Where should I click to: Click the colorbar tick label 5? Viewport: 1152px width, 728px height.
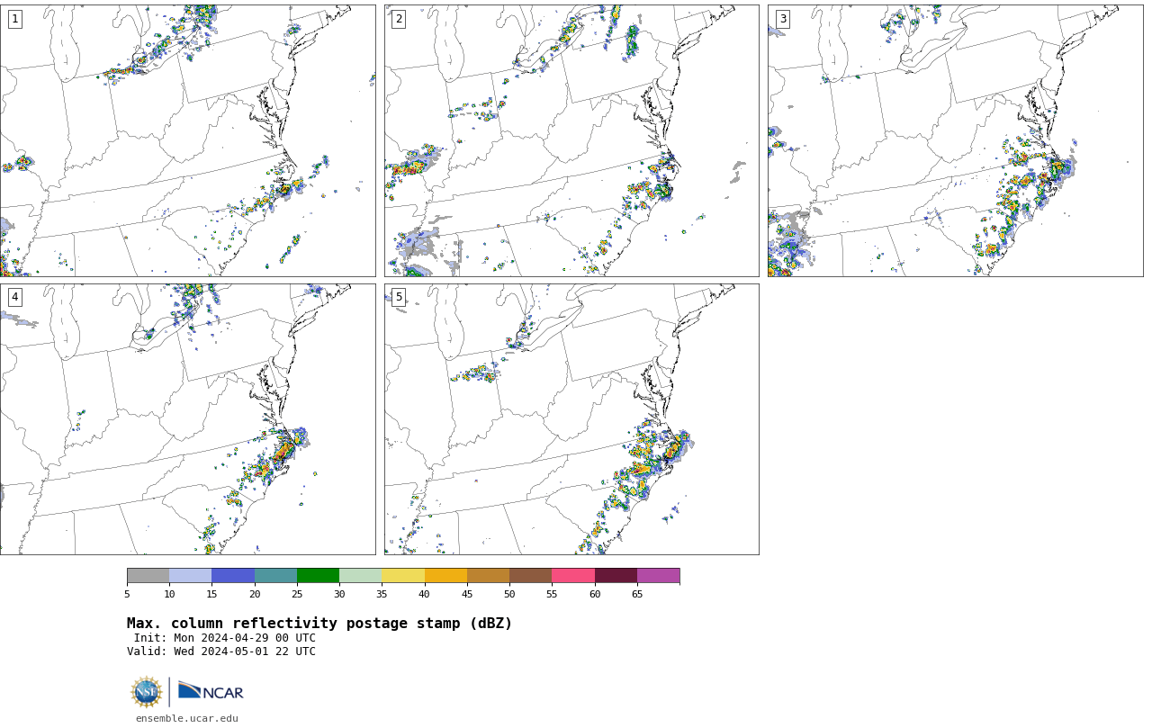tap(127, 594)
